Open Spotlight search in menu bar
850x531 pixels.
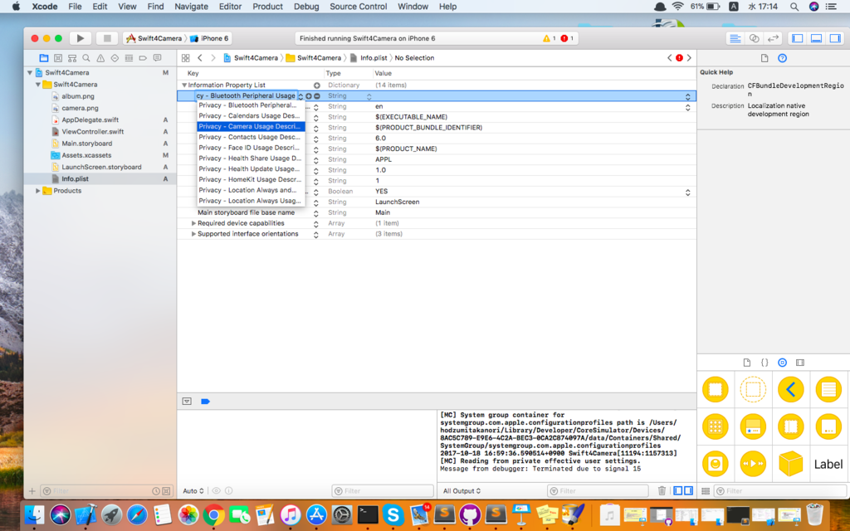(794, 7)
